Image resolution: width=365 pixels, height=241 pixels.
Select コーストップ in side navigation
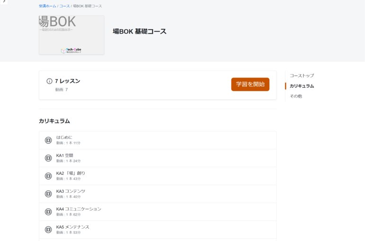tap(301, 76)
